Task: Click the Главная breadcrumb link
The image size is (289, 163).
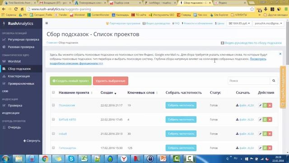Action: tap(51, 43)
